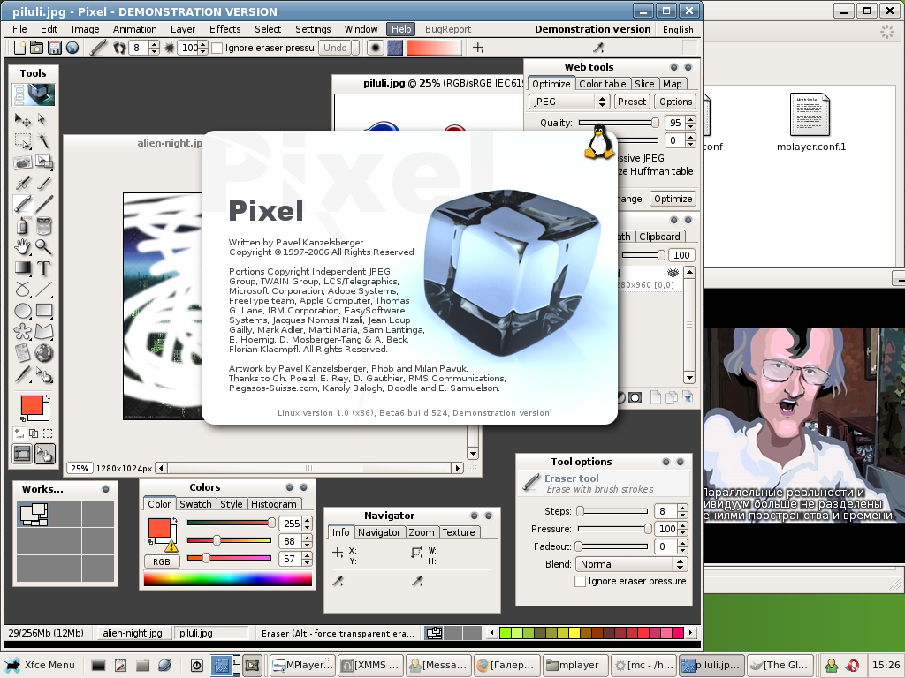Select the Magic Wand tool
This screenshot has height=678, width=905.
click(x=44, y=141)
